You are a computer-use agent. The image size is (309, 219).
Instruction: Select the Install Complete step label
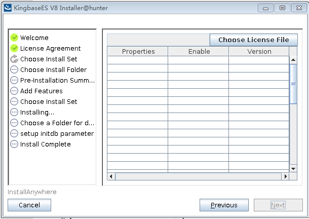45,144
